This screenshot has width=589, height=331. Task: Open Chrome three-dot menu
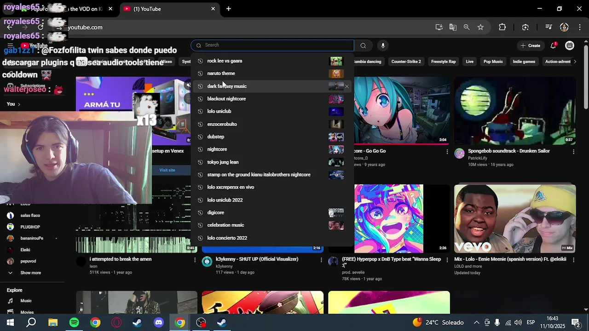pos(579,27)
